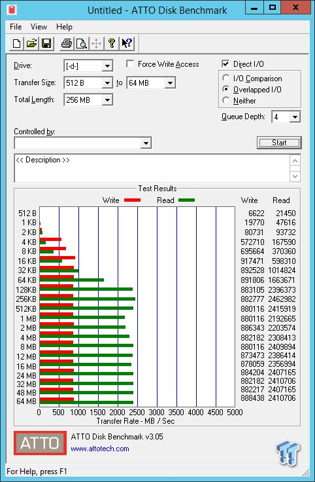Click the green Read legend swatch
This screenshot has height=482, width=315.
[186, 200]
